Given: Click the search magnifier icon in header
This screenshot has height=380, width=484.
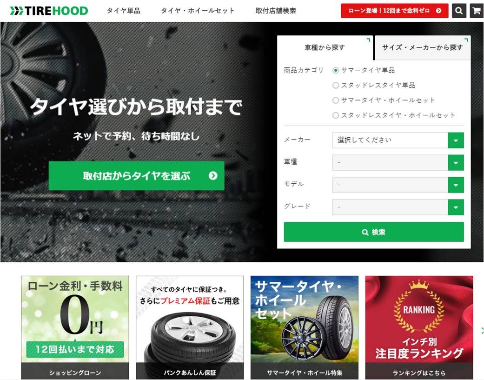Looking at the screenshot, I should (459, 11).
